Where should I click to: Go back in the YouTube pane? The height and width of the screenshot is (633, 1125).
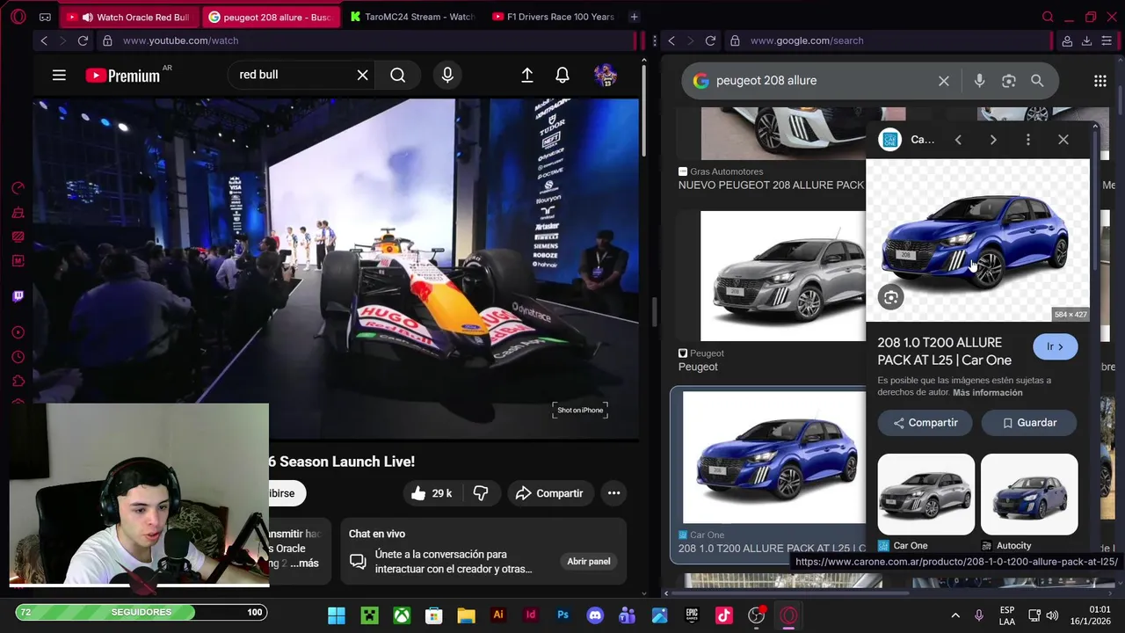44,40
